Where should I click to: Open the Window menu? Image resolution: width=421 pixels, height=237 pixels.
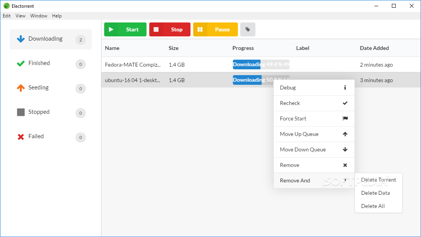pos(38,16)
